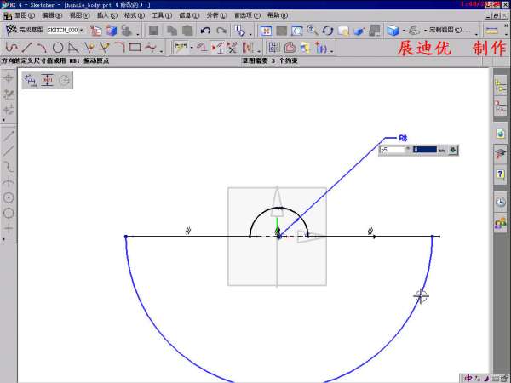Choose the Circle sketch tool
This screenshot has width=511, height=383.
pos(57,47)
